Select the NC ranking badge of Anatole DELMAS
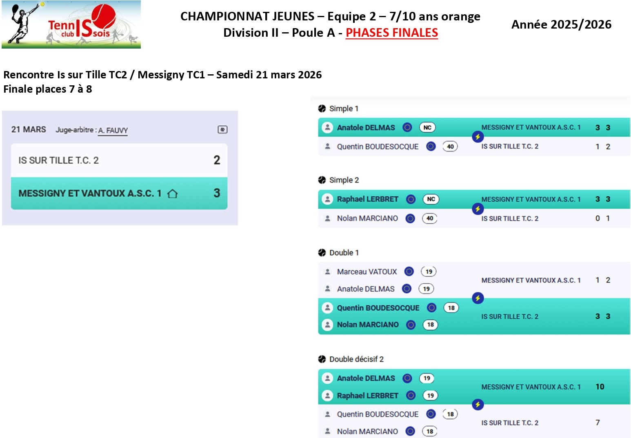Viewport: 631px width, 438px height. [x=427, y=127]
